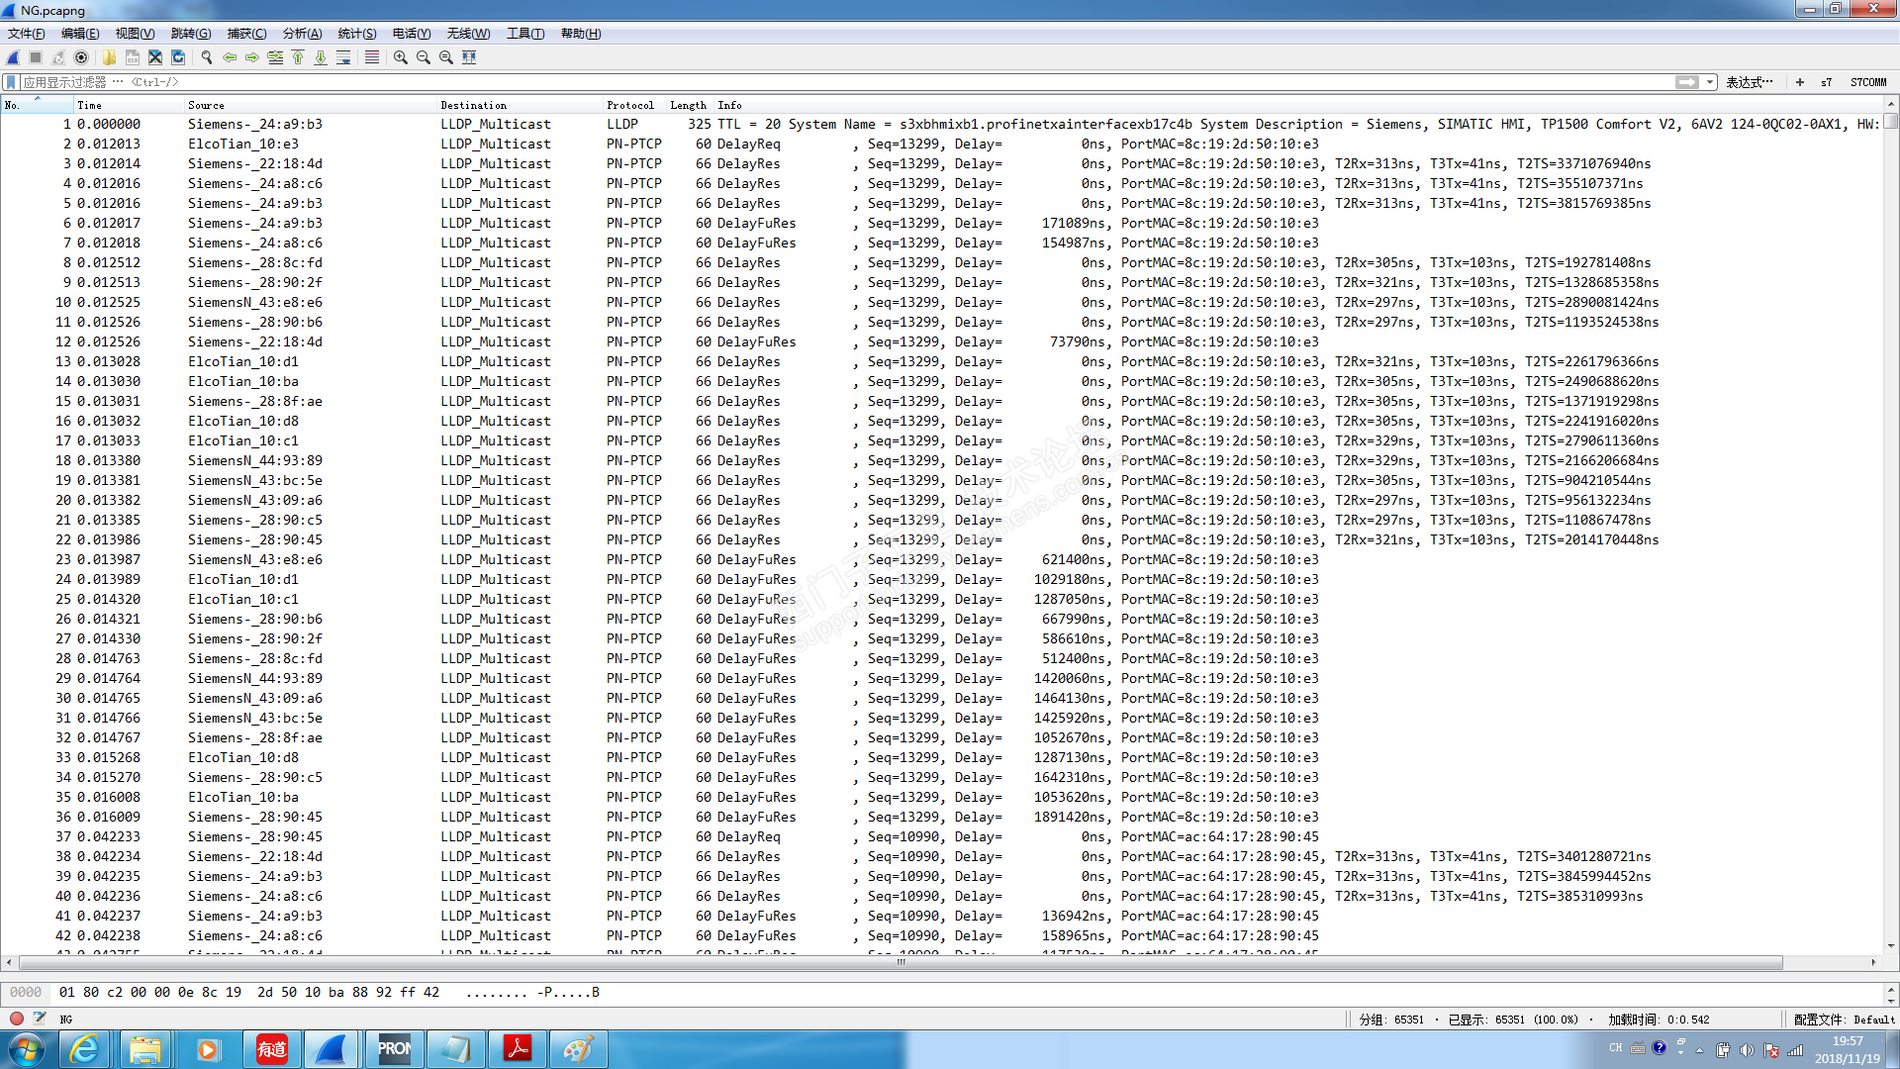The image size is (1900, 1069).
Task: Start a new capture with the shark fin icon
Action: [x=13, y=57]
